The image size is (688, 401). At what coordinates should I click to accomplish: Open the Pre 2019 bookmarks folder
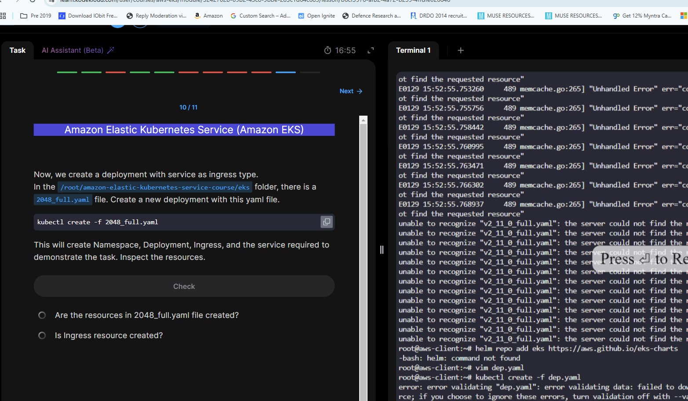36,16
